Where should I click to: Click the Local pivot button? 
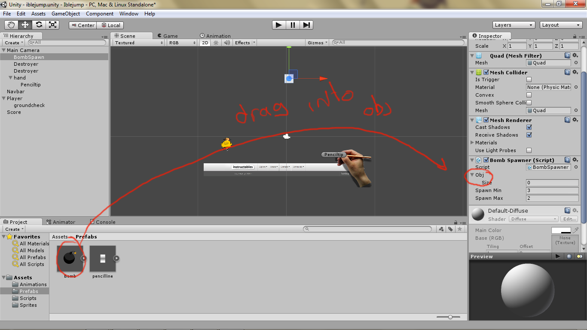tap(110, 25)
